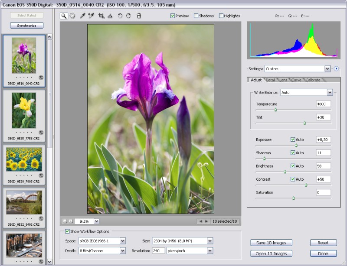
Task: Open the Settings dropdown list
Action: click(x=327, y=68)
